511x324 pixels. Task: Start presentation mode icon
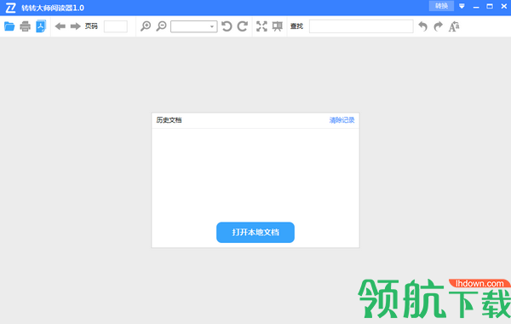click(278, 26)
